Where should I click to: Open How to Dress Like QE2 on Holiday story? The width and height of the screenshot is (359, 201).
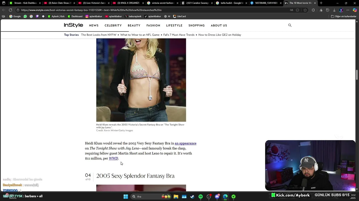click(220, 35)
